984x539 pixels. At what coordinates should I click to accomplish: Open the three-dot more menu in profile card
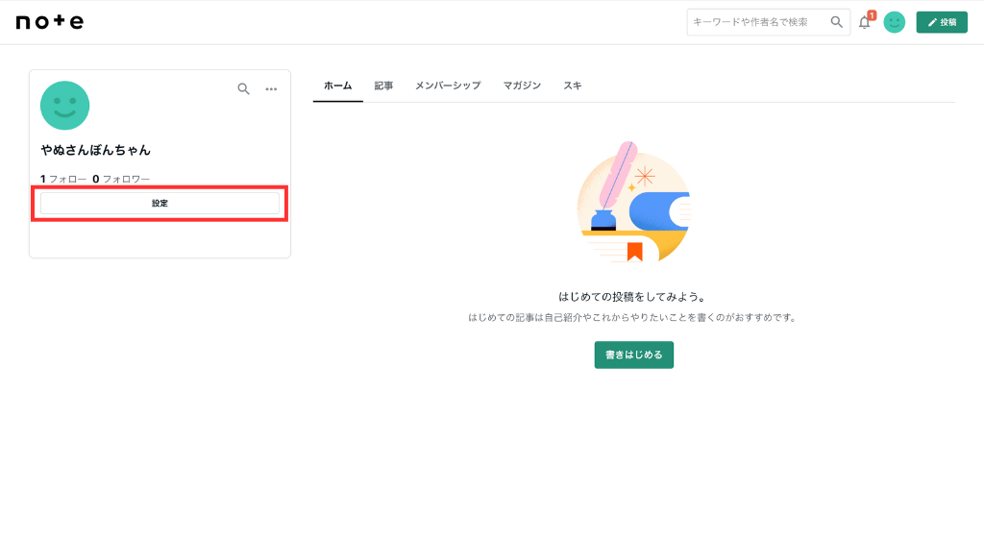271,89
